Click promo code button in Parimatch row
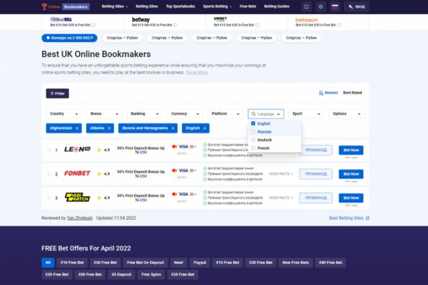428x285 pixels. pyautogui.click(x=316, y=198)
